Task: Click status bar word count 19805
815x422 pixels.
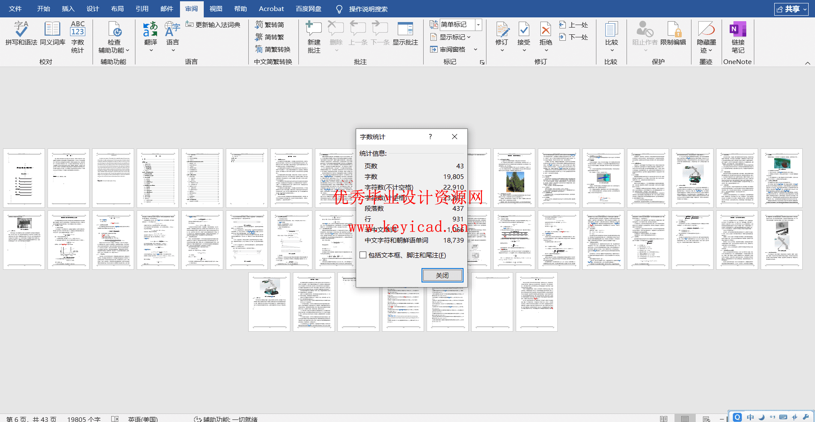Action: click(84, 419)
